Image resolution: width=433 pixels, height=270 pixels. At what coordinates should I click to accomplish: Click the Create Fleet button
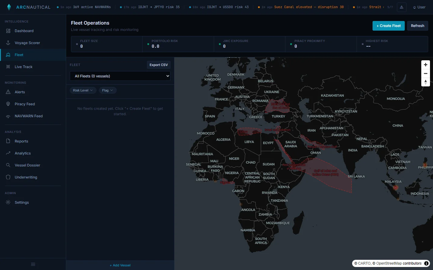388,26
